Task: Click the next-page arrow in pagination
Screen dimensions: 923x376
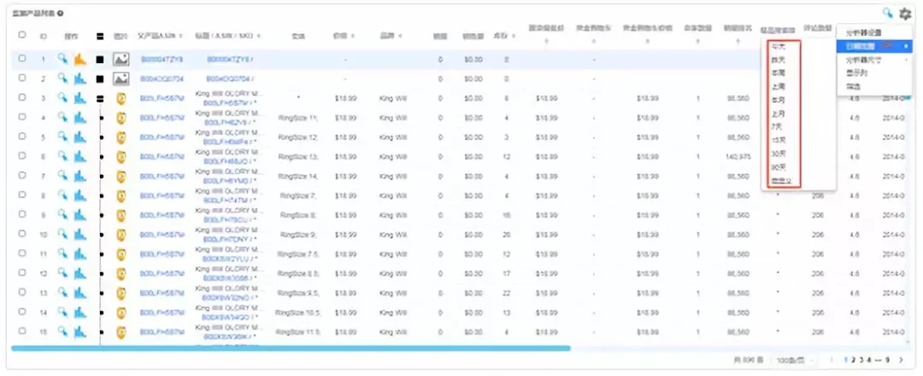Action: coord(902,360)
